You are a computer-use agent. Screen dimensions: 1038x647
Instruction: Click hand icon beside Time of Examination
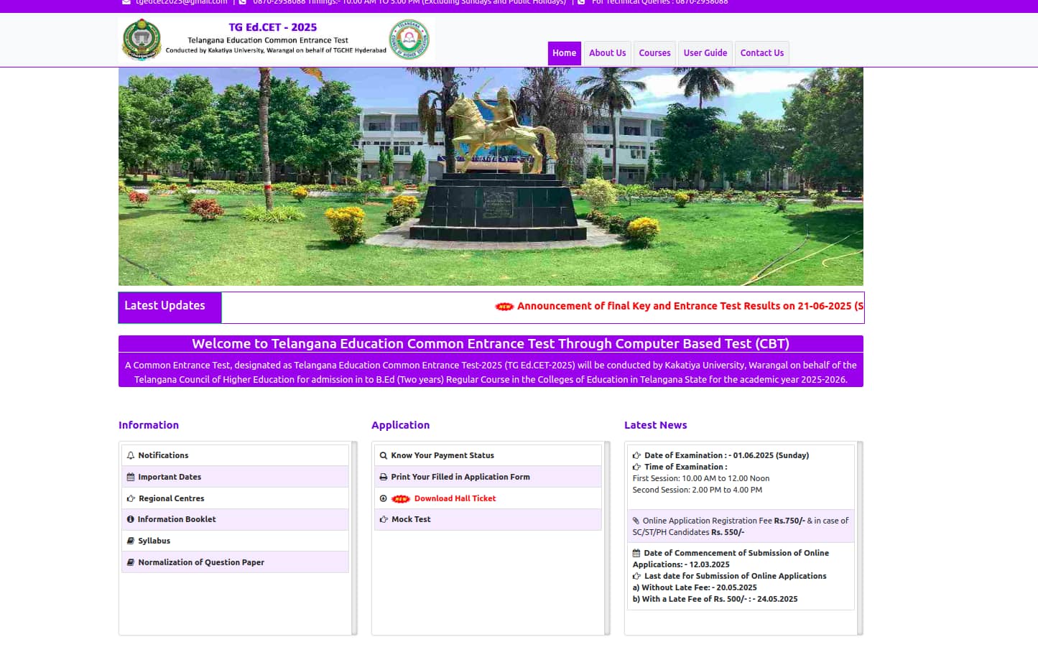click(x=636, y=467)
